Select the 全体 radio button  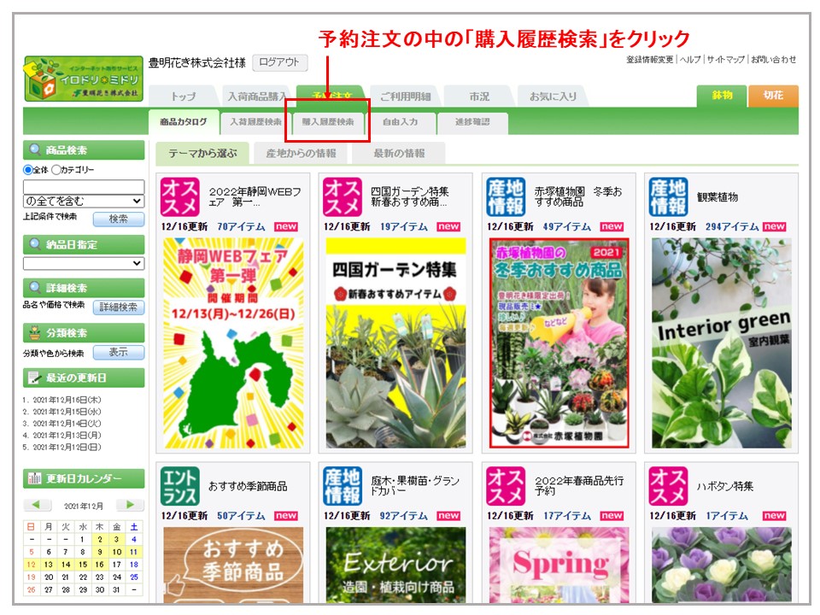click(28, 170)
